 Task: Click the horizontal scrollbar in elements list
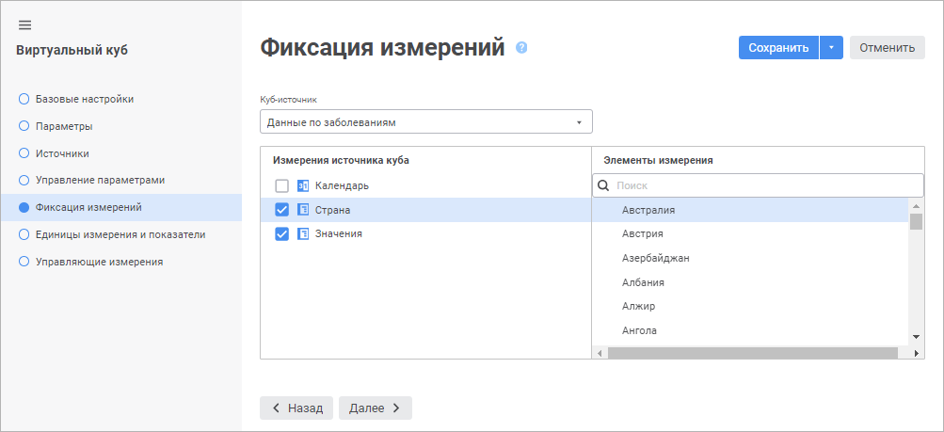tap(753, 353)
